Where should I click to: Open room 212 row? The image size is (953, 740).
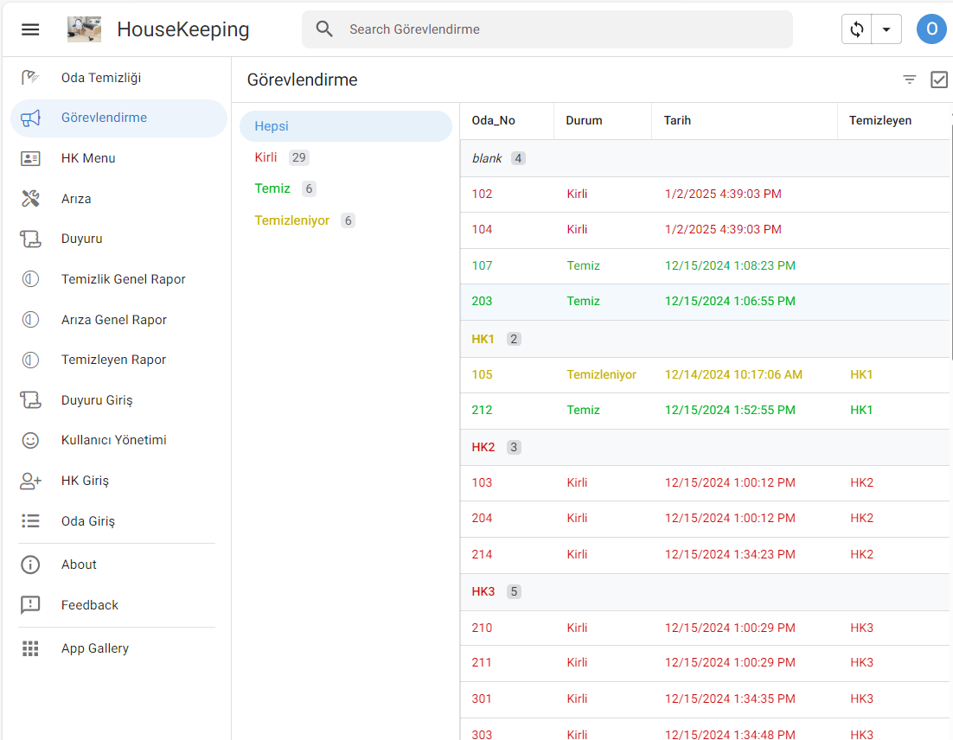click(705, 411)
